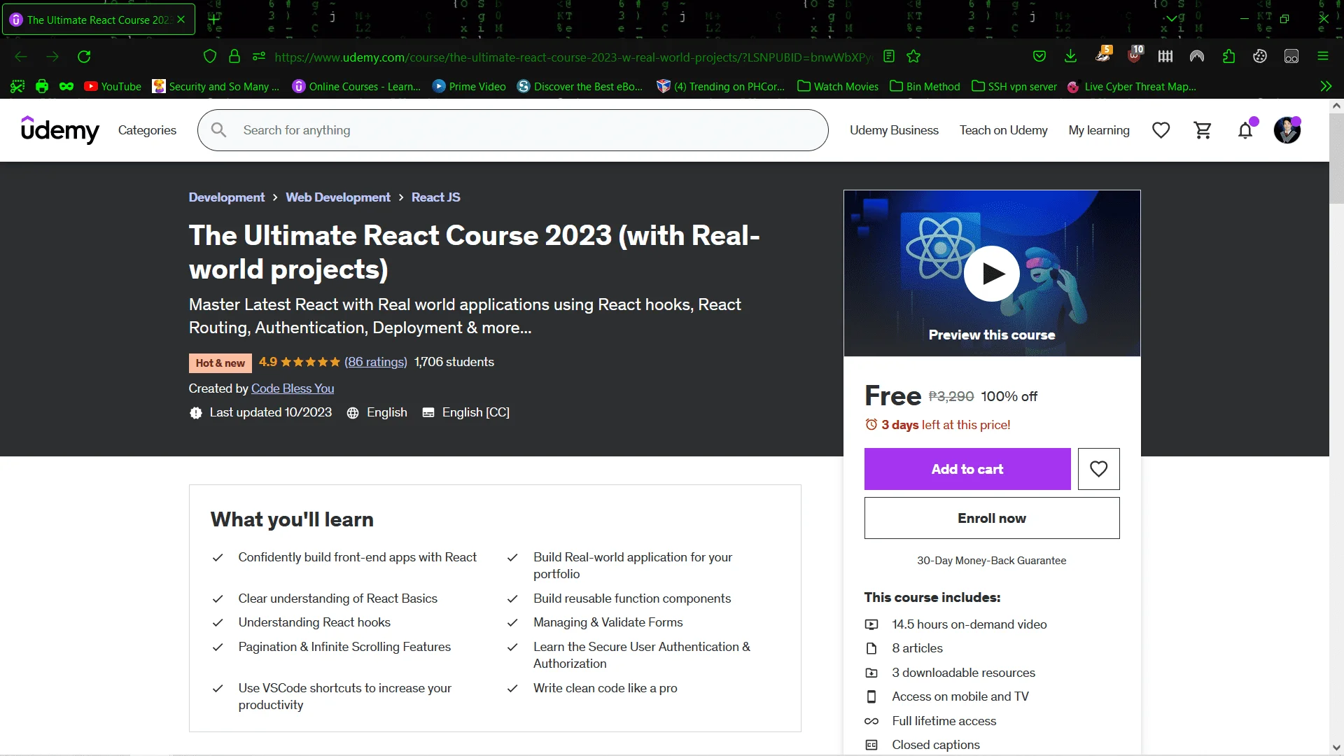Open Online Courses - Learn bookmark

(356, 87)
